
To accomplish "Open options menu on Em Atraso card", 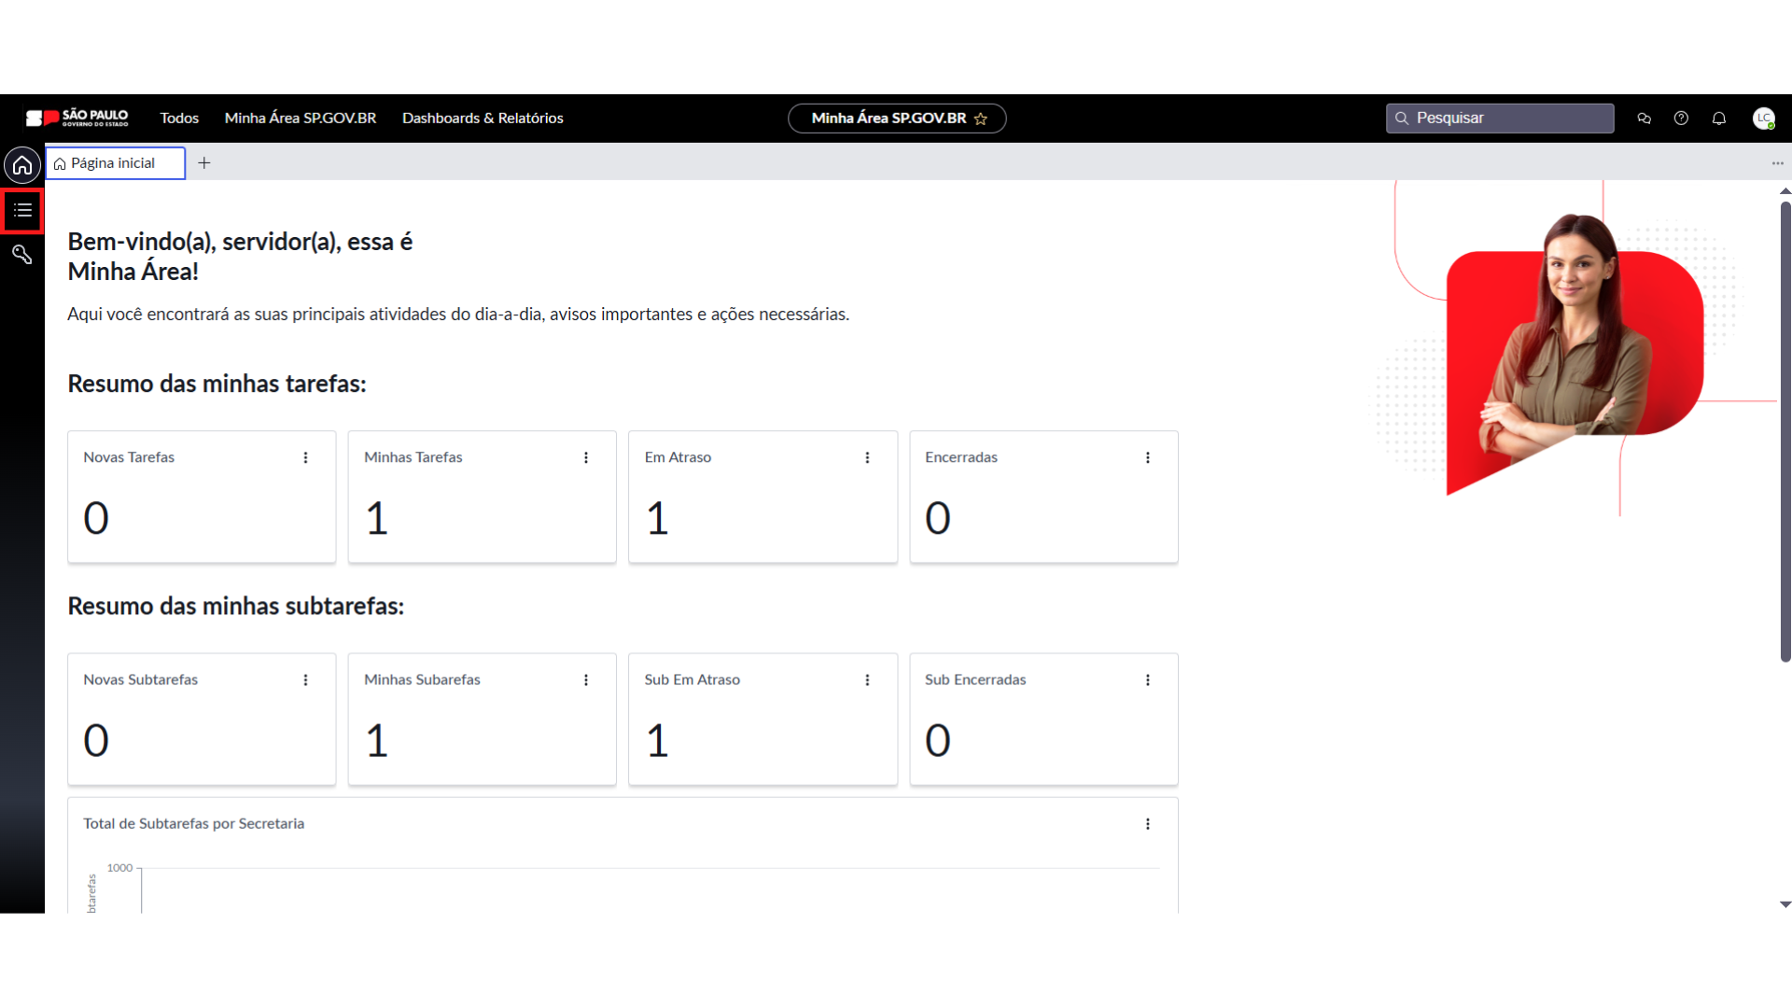I will pos(867,457).
